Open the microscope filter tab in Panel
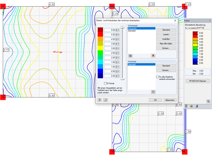 [x=197, y=106]
